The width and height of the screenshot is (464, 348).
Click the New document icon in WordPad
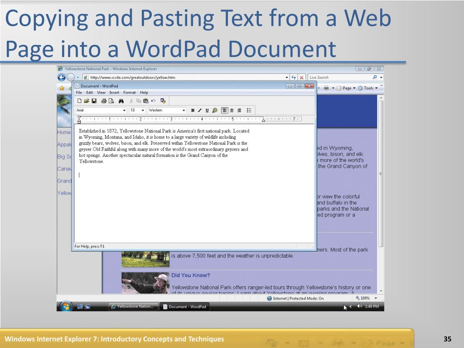coord(79,101)
